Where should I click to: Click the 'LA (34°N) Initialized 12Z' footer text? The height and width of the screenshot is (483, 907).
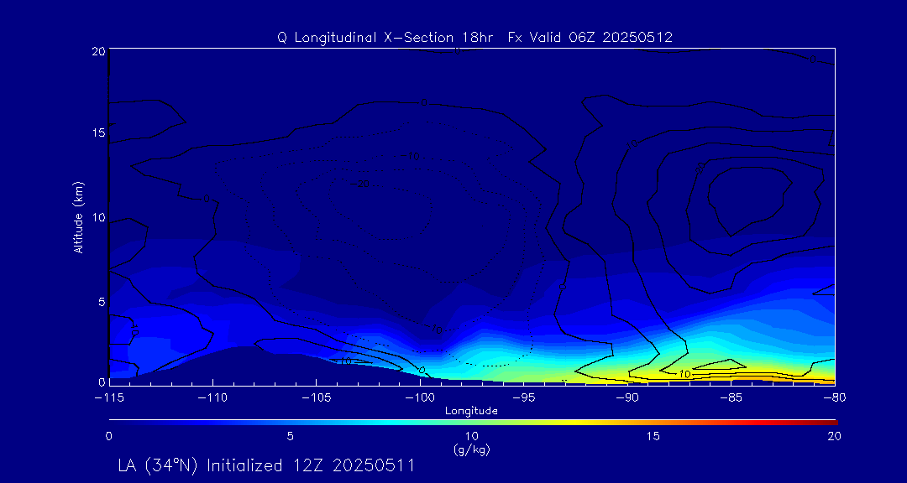pyautogui.click(x=266, y=465)
